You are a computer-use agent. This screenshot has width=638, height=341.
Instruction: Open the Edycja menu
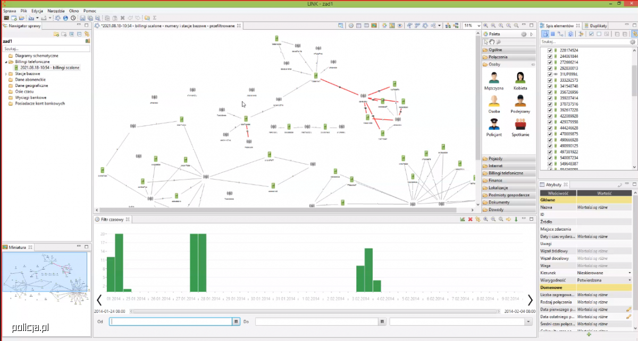37,11
